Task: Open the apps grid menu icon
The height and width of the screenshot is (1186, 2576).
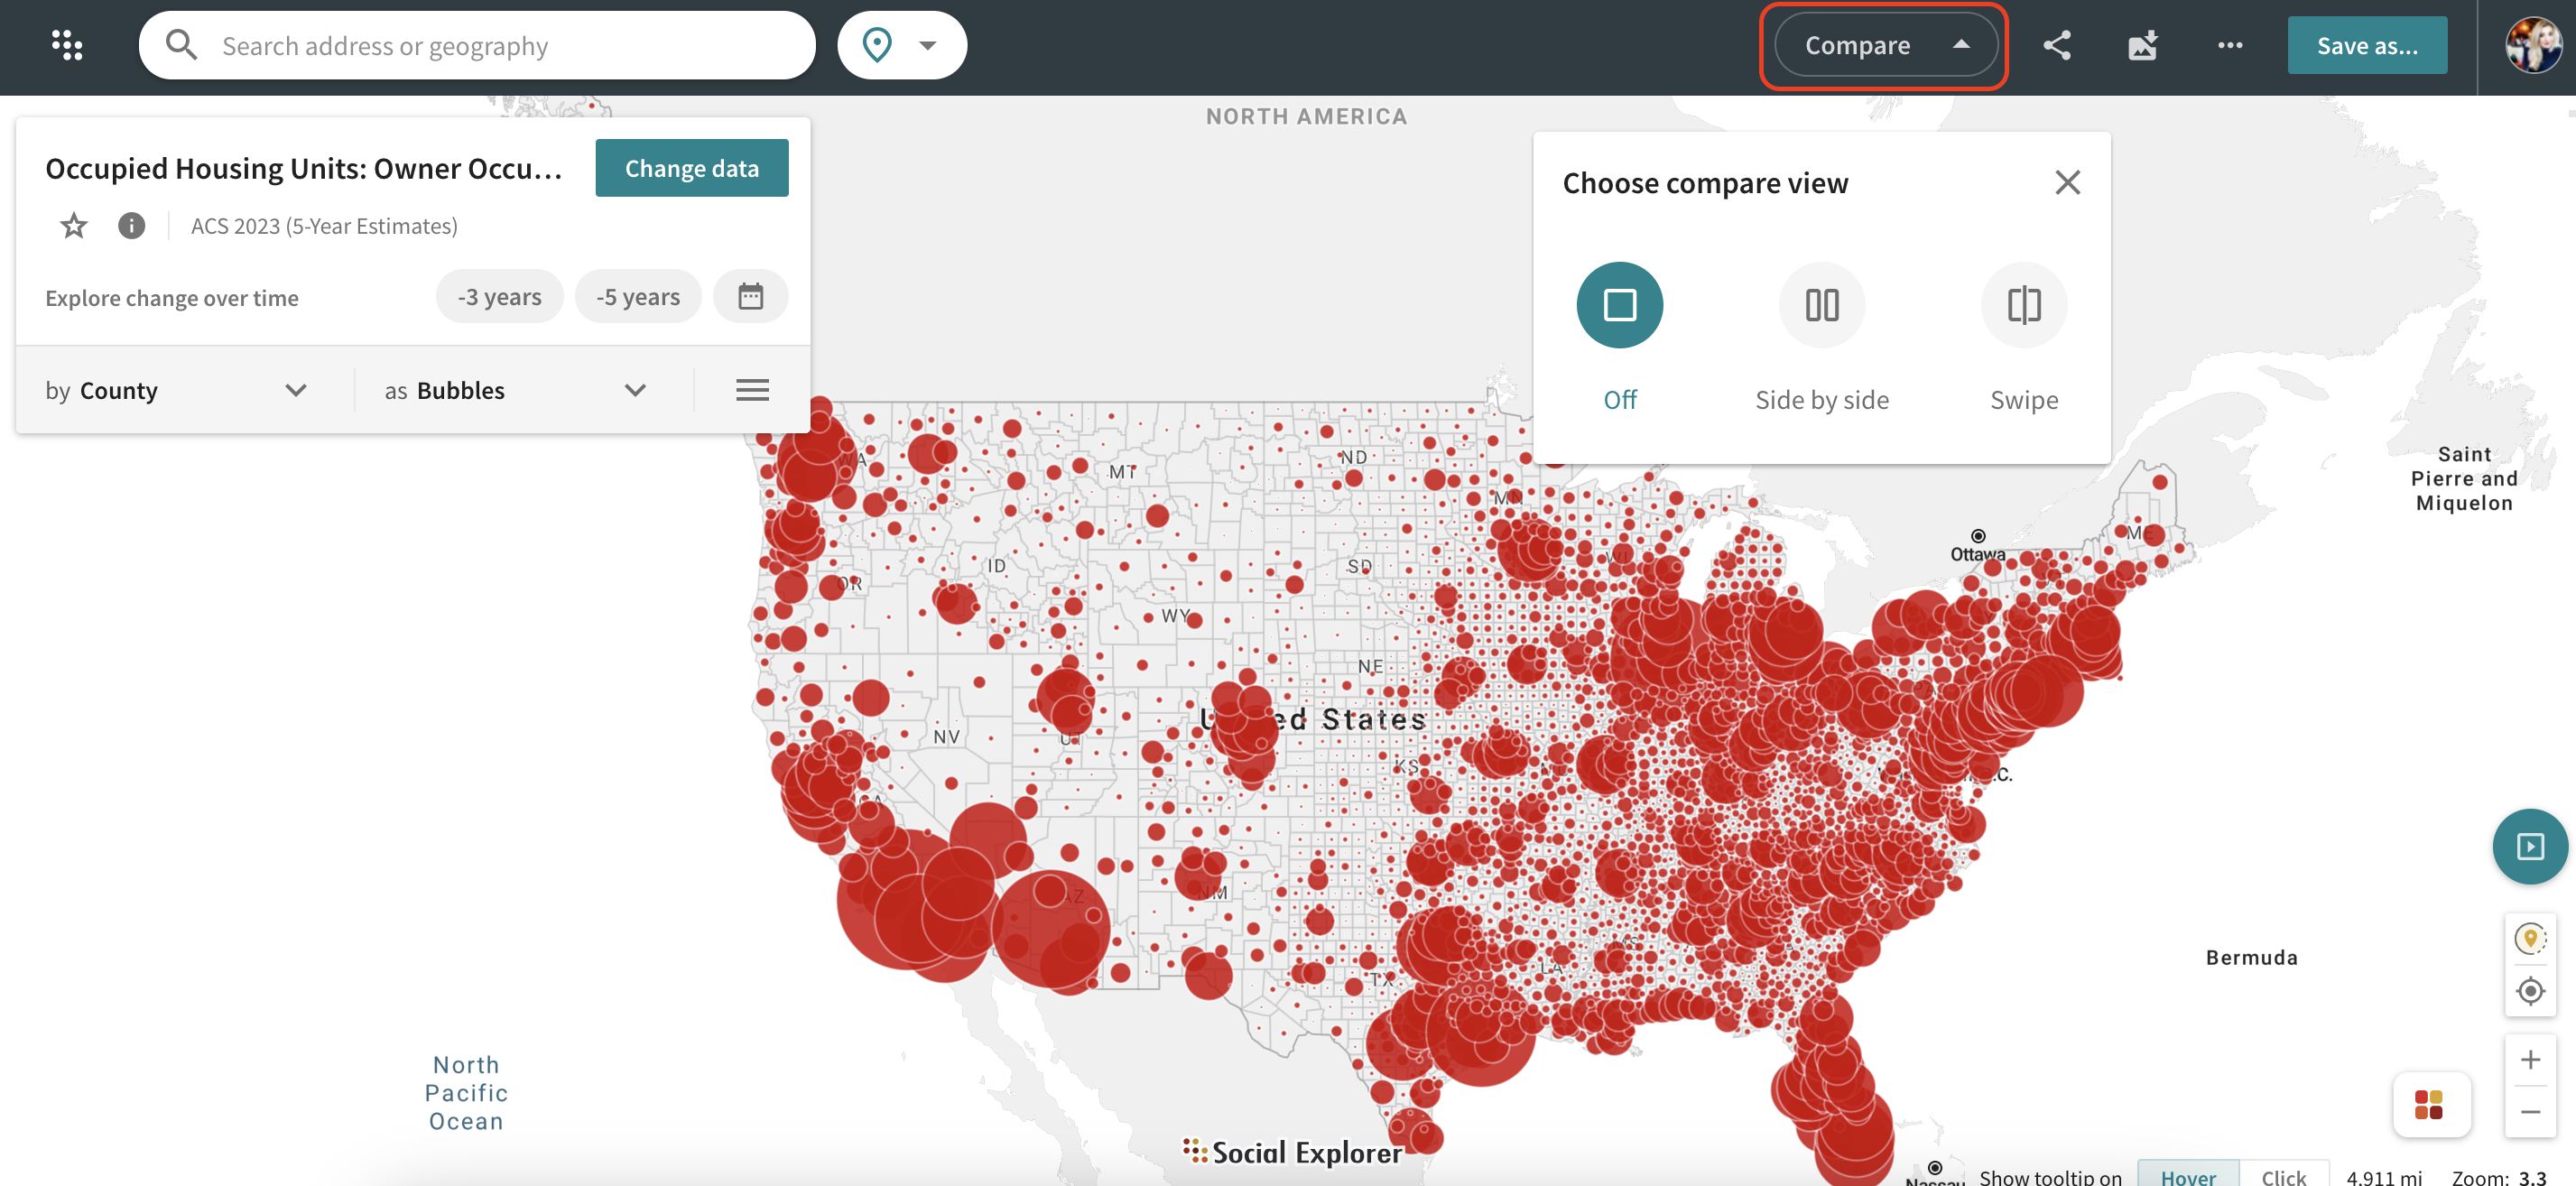Action: (67, 45)
